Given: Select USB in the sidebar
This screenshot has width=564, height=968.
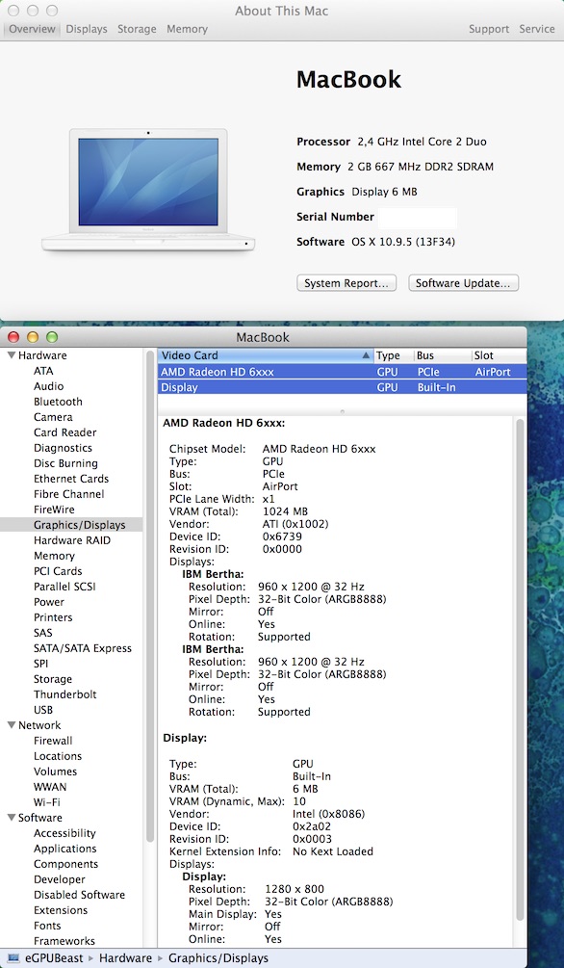Looking at the screenshot, I should click(x=43, y=710).
